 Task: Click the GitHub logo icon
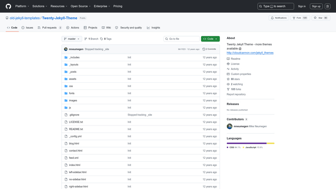pyautogui.click(x=8, y=6)
